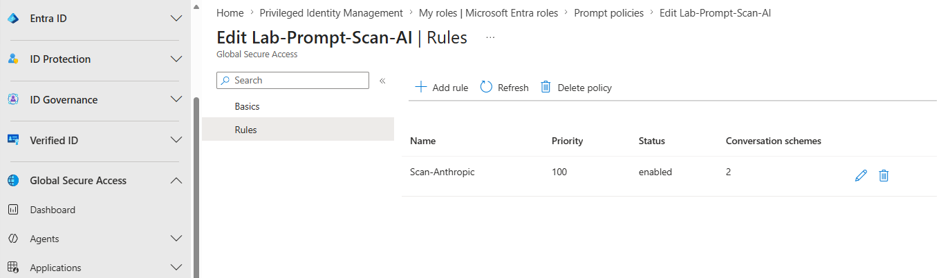Click the plus icon for Add rule

click(420, 88)
